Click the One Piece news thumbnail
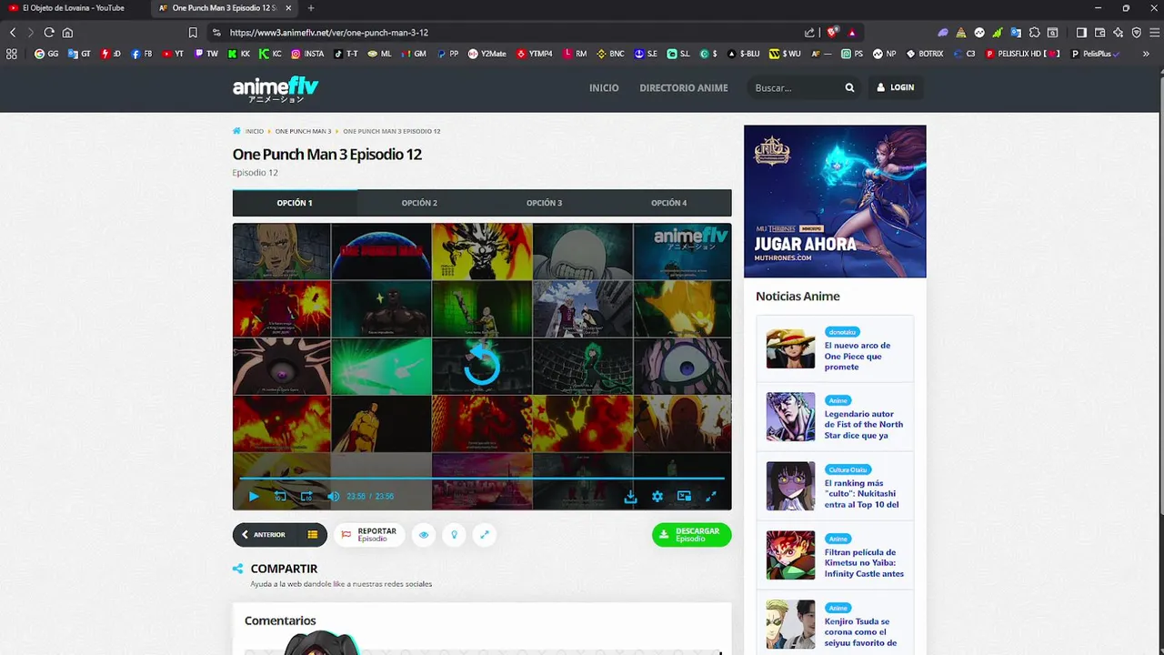 790,348
